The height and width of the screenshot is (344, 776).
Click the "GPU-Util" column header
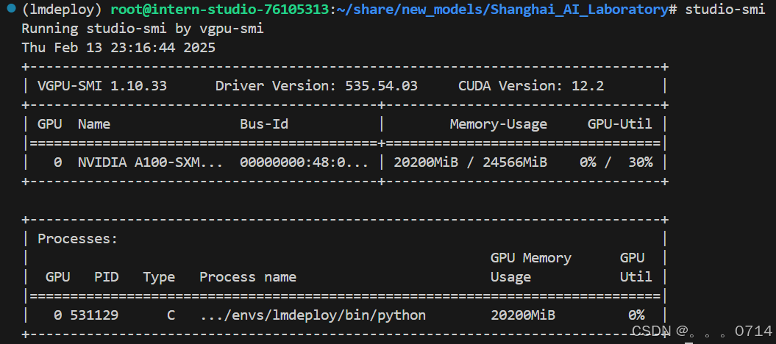pyautogui.click(x=619, y=124)
